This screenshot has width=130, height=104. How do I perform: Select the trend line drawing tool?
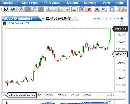point(56,9)
